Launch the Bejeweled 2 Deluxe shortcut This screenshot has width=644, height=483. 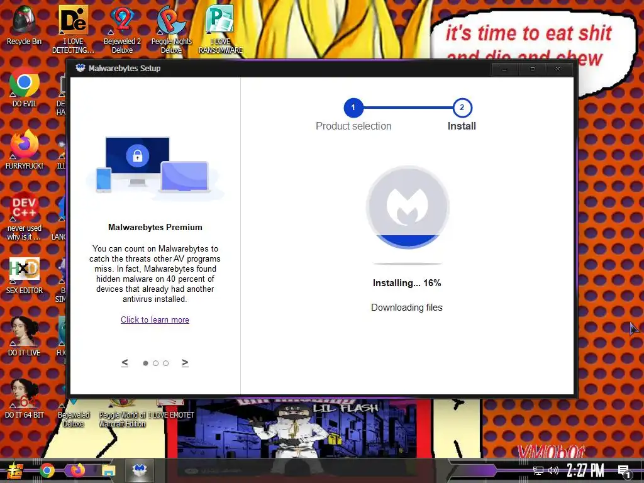122,29
